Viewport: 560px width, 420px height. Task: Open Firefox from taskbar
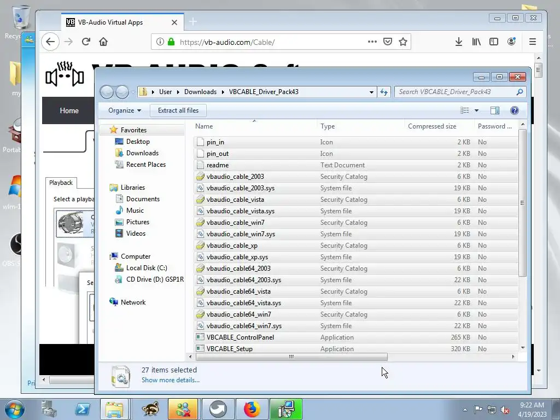(252, 409)
